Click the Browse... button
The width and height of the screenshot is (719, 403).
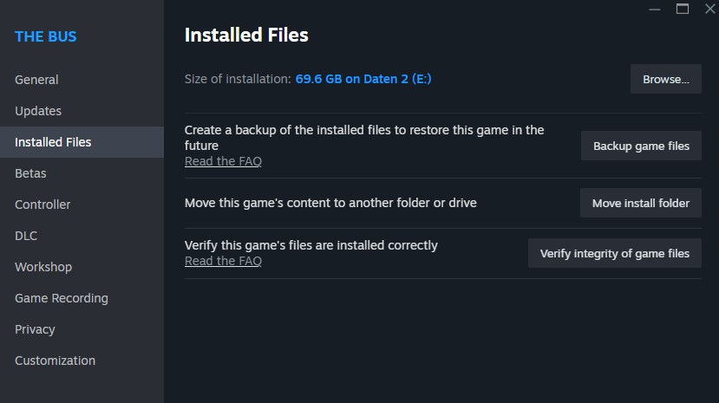click(665, 79)
